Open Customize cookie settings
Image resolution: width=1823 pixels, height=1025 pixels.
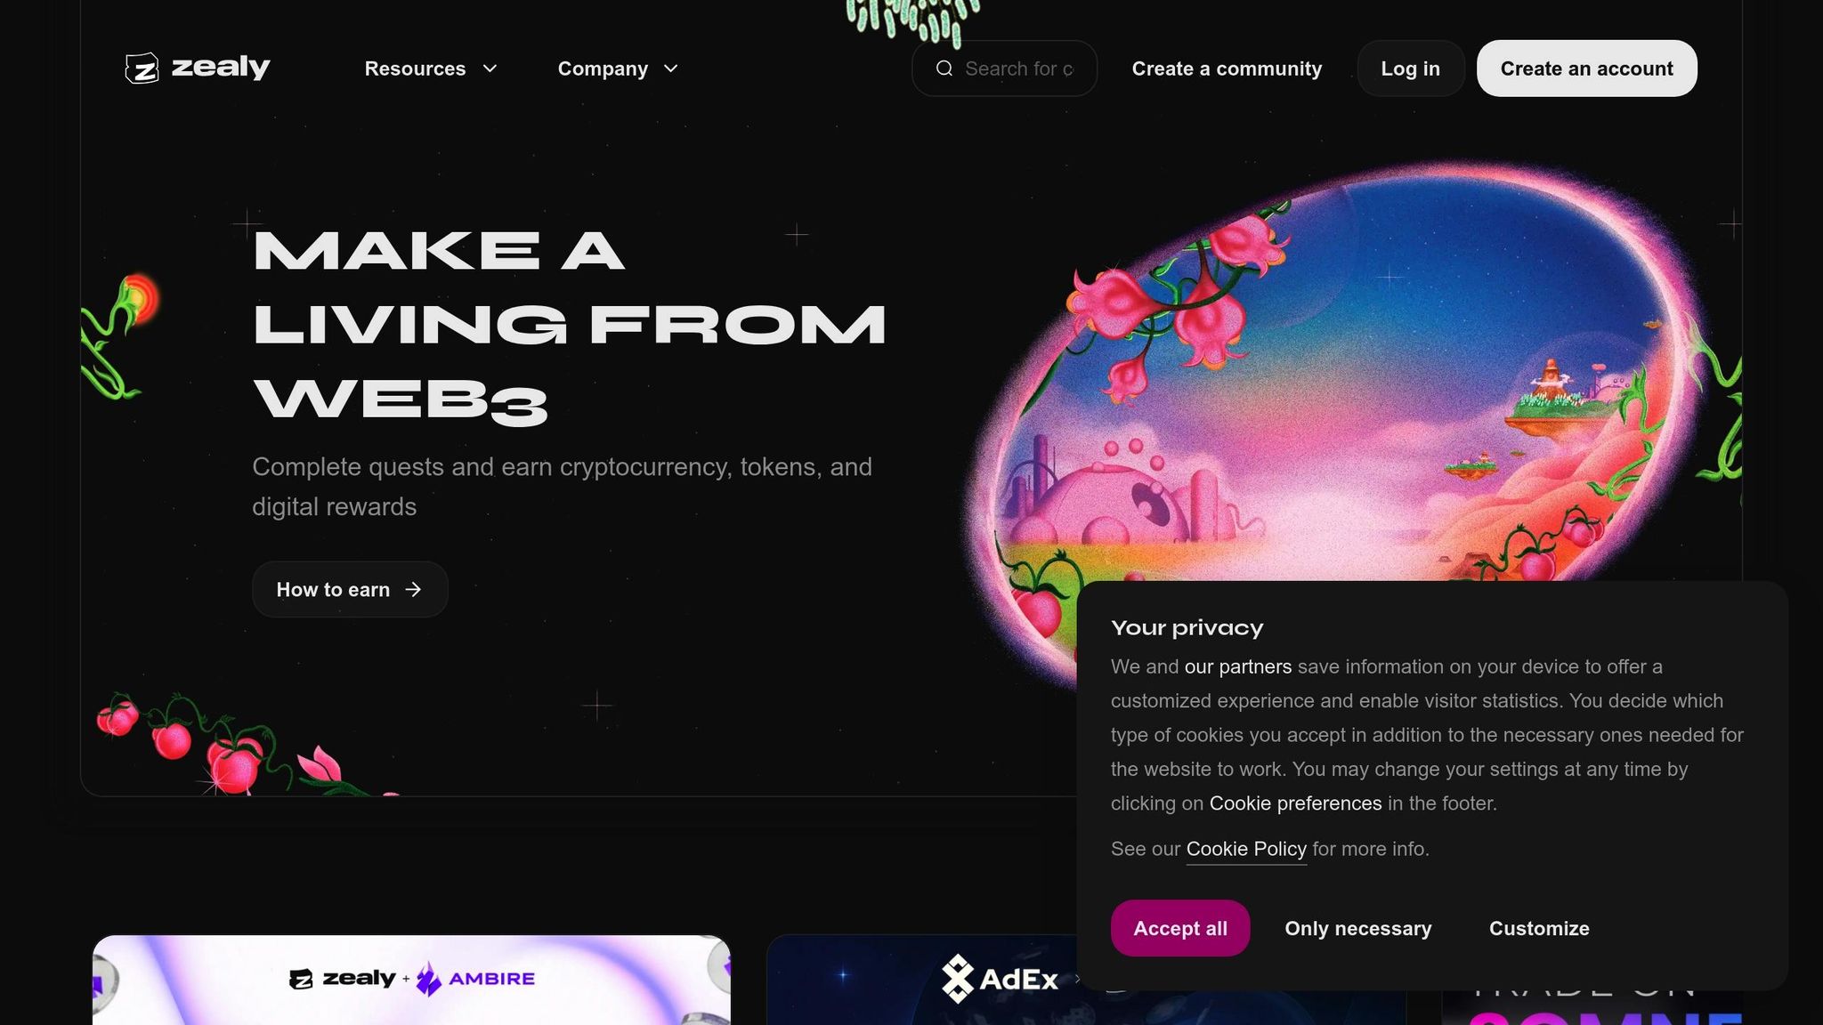(1539, 928)
